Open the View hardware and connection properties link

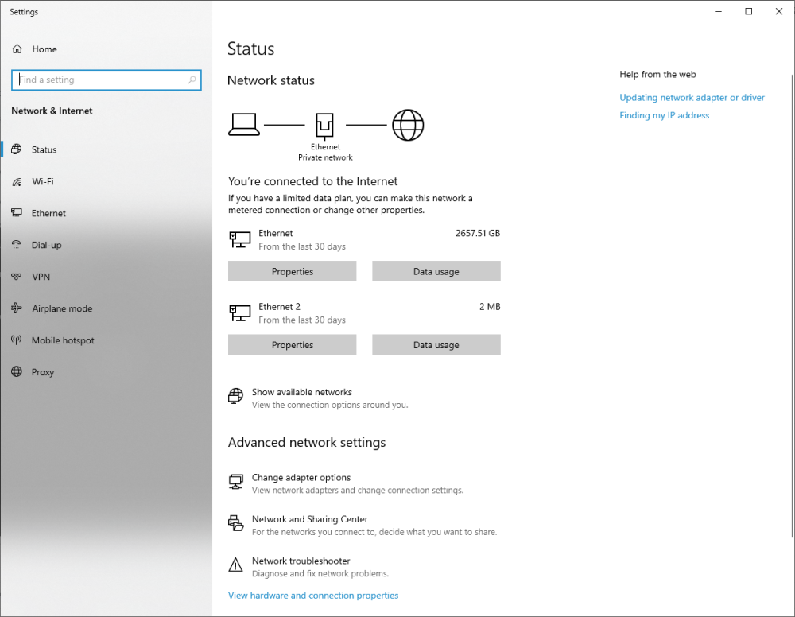313,596
